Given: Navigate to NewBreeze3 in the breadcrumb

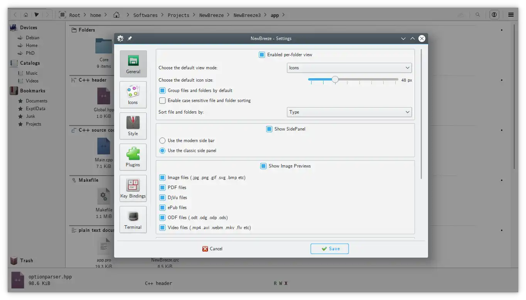Looking at the screenshot, I should tap(247, 15).
